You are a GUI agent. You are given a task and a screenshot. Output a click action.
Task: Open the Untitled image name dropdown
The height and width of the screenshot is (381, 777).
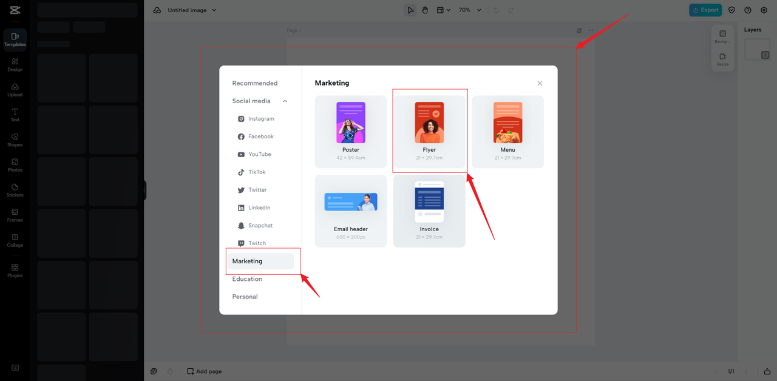214,10
